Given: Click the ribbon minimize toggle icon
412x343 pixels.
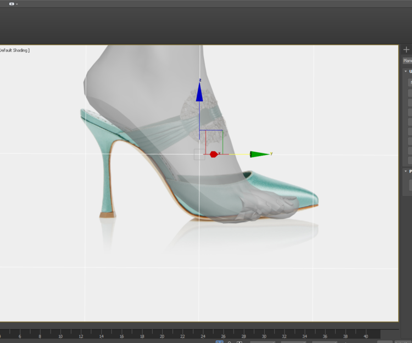Looking at the screenshot, I should 12,4.
